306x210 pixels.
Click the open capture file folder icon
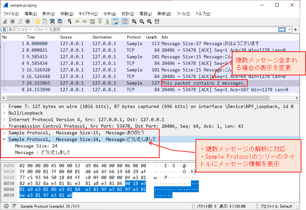(x=37, y=21)
